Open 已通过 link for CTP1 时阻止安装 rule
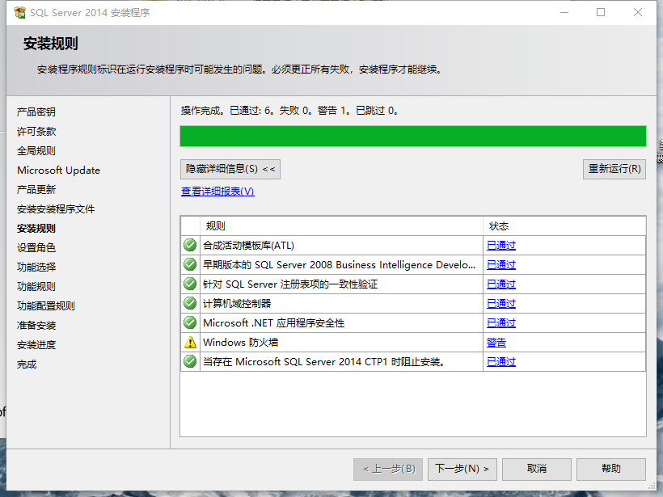Image resolution: width=663 pixels, height=497 pixels. (501, 362)
